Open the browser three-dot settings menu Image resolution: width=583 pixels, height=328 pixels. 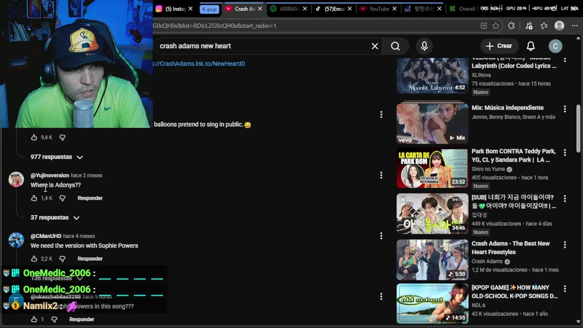[574, 26]
